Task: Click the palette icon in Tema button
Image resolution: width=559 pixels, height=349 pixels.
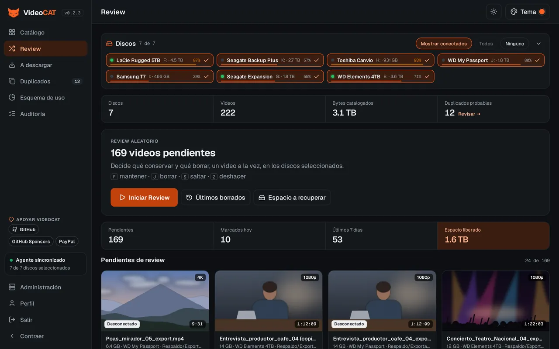Action: coord(514,12)
